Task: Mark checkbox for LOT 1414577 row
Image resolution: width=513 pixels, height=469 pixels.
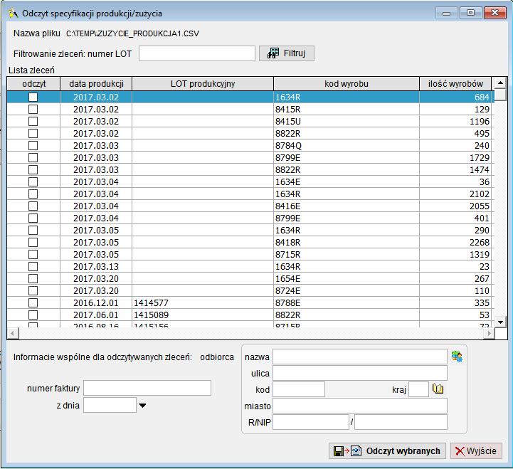Action: 33,303
